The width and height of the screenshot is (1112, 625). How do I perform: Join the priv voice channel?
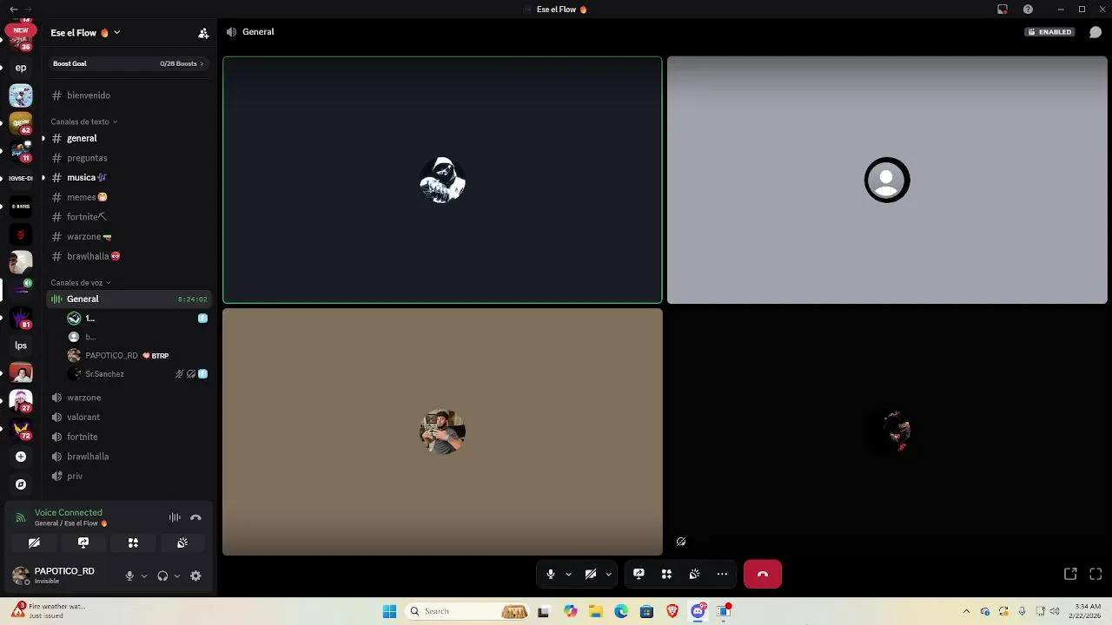point(129,476)
